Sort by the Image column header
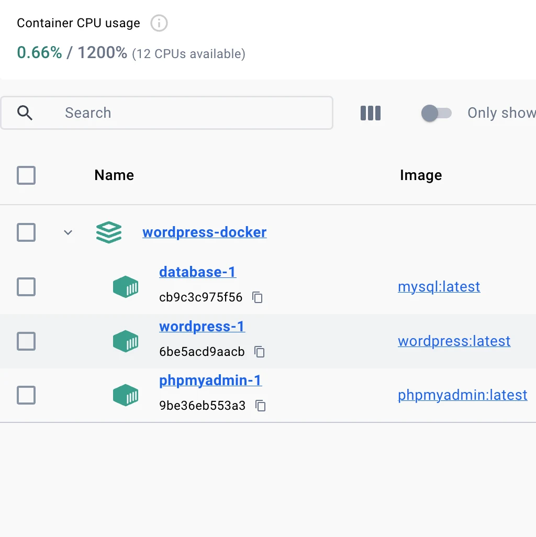Image resolution: width=536 pixels, height=537 pixels. (421, 175)
